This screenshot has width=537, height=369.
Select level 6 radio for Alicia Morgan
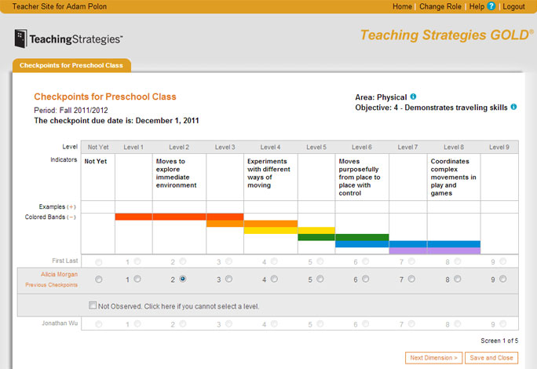pyautogui.click(x=366, y=279)
